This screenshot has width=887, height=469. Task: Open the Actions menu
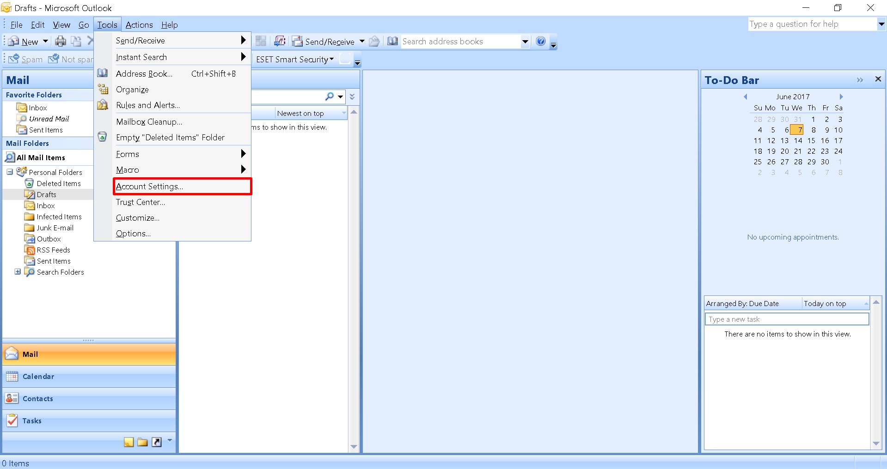pos(139,25)
